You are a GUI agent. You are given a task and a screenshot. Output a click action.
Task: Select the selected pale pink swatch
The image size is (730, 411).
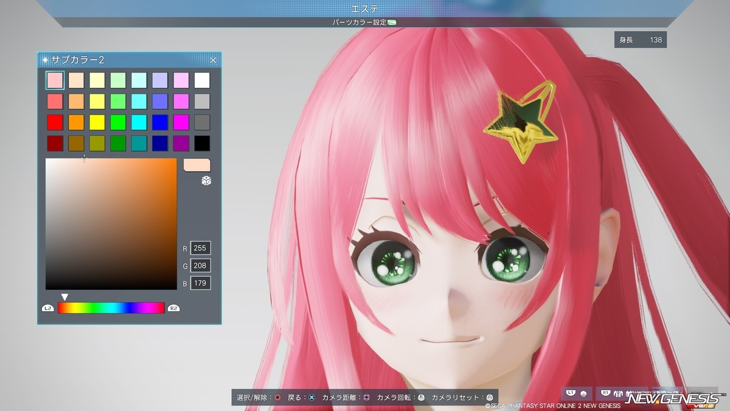click(55, 80)
